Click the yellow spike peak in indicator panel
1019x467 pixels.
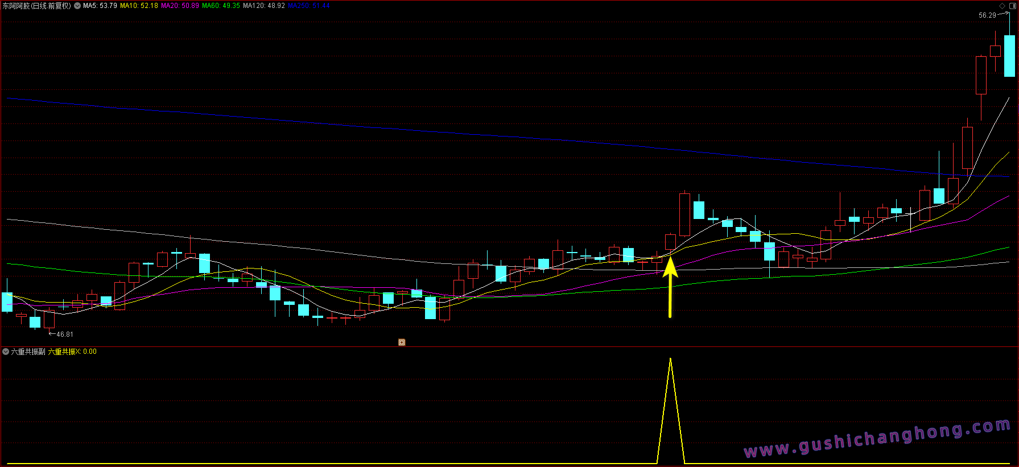coord(671,359)
